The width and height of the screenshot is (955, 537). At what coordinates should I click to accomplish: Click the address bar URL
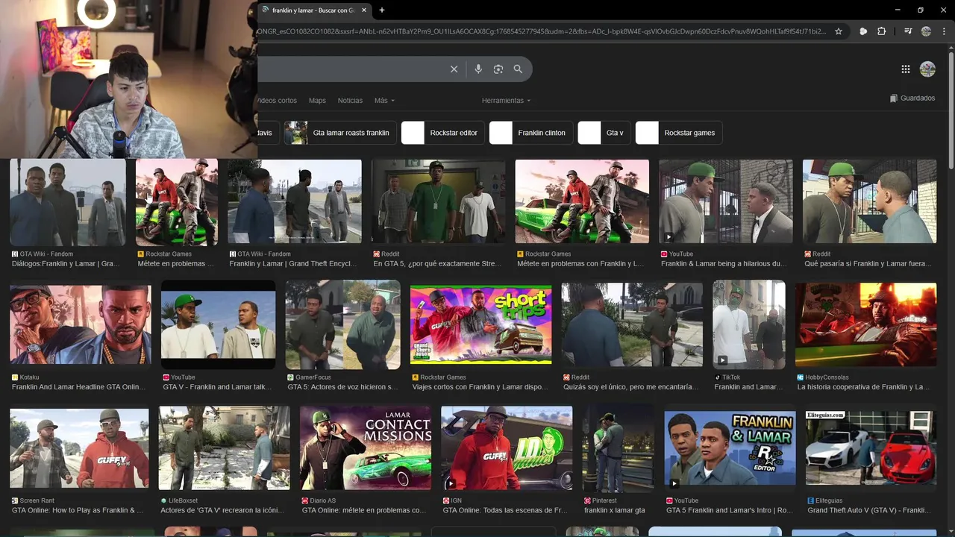tap(542, 31)
